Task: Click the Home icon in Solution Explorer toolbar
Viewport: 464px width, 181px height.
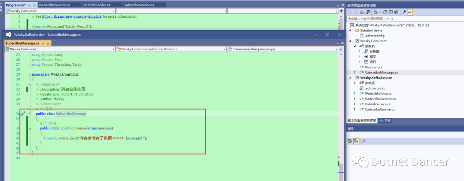Action: click(362, 12)
